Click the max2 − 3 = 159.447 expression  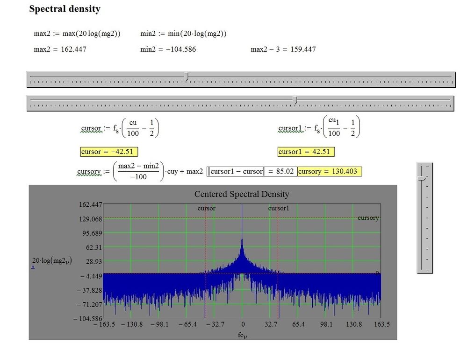(x=283, y=49)
